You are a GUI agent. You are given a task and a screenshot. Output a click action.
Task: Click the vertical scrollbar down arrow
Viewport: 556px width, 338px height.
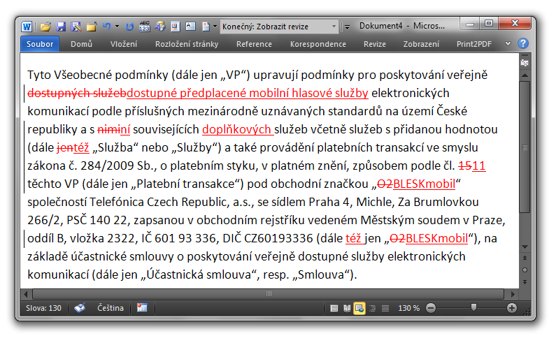(x=525, y=247)
